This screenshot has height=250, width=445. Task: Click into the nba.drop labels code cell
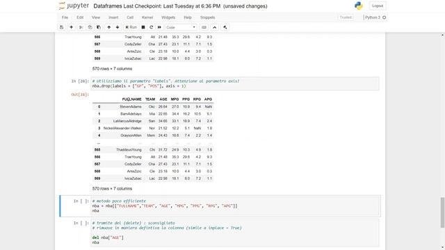[235, 83]
